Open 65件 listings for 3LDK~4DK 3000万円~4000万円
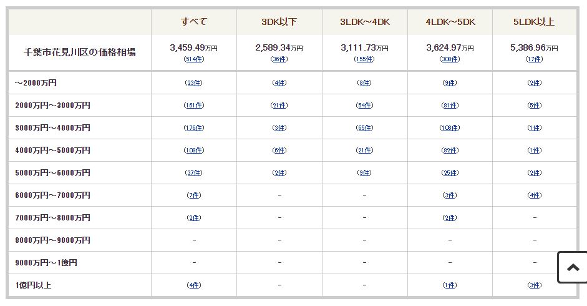The width and height of the screenshot is (587, 306). pos(364,128)
